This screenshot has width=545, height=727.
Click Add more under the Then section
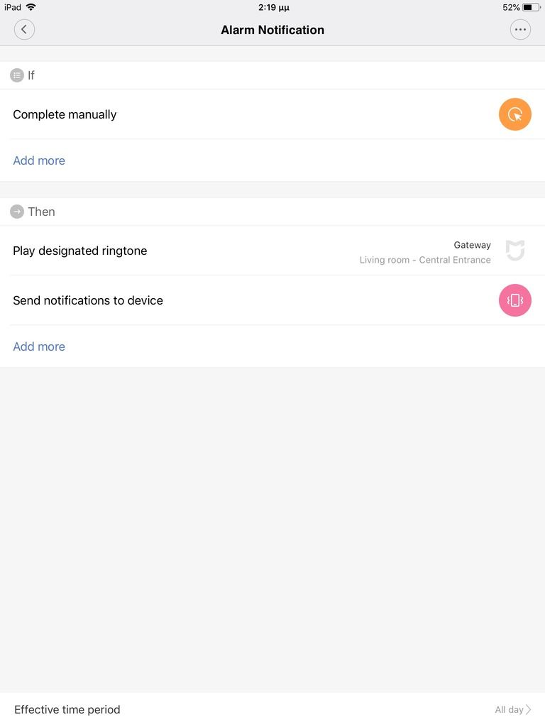[x=39, y=346]
